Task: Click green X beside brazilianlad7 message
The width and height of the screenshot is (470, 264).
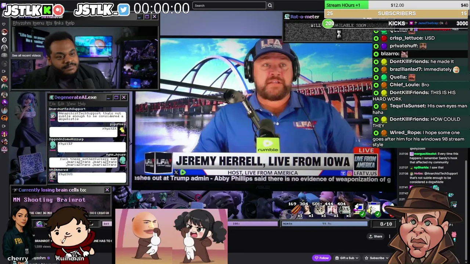Action: click(x=376, y=69)
